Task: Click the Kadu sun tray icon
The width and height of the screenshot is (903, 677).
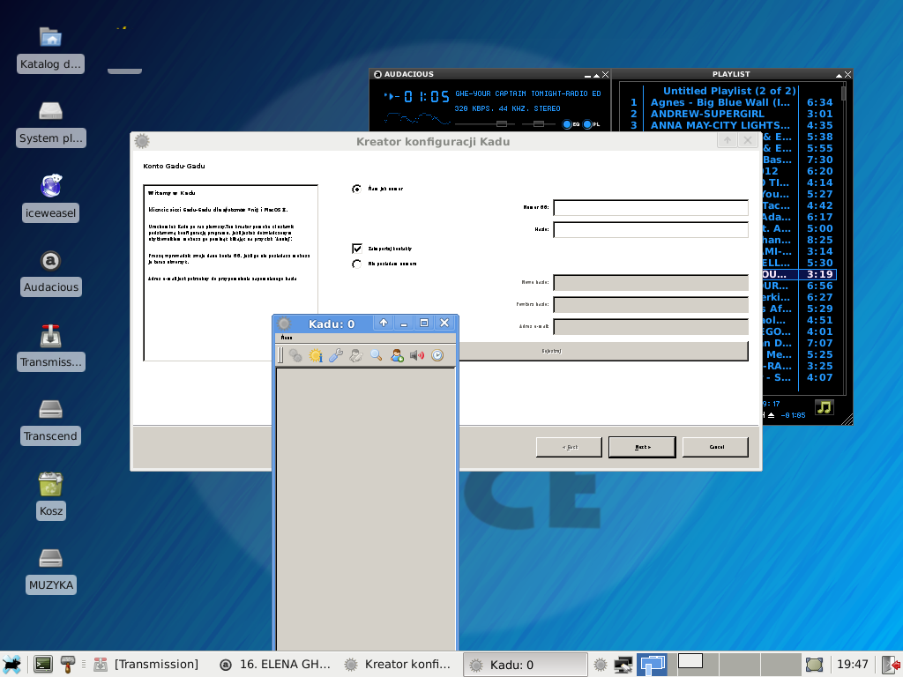Action: point(600,665)
